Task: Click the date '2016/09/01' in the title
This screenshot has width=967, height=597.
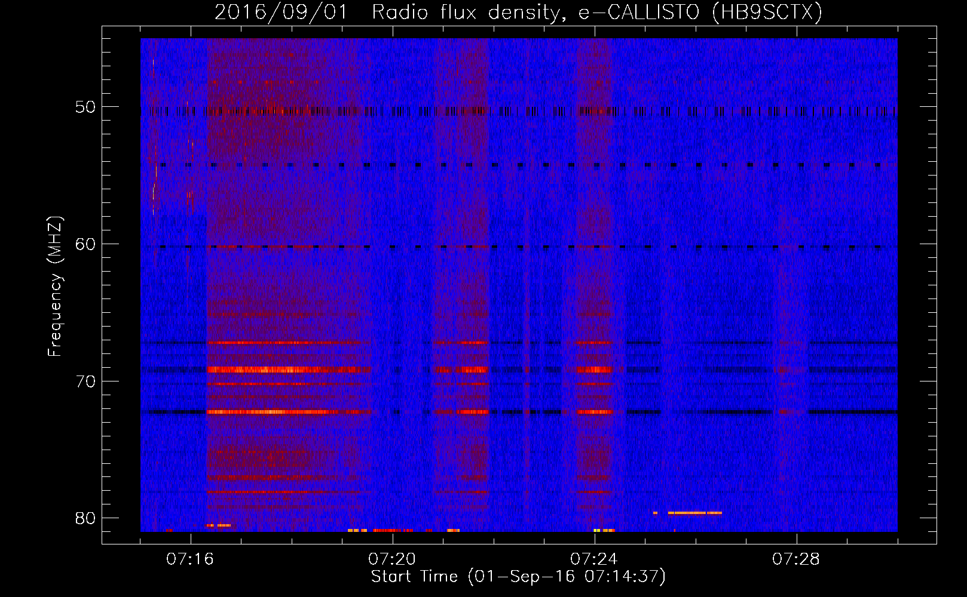Action: pyautogui.click(x=281, y=12)
